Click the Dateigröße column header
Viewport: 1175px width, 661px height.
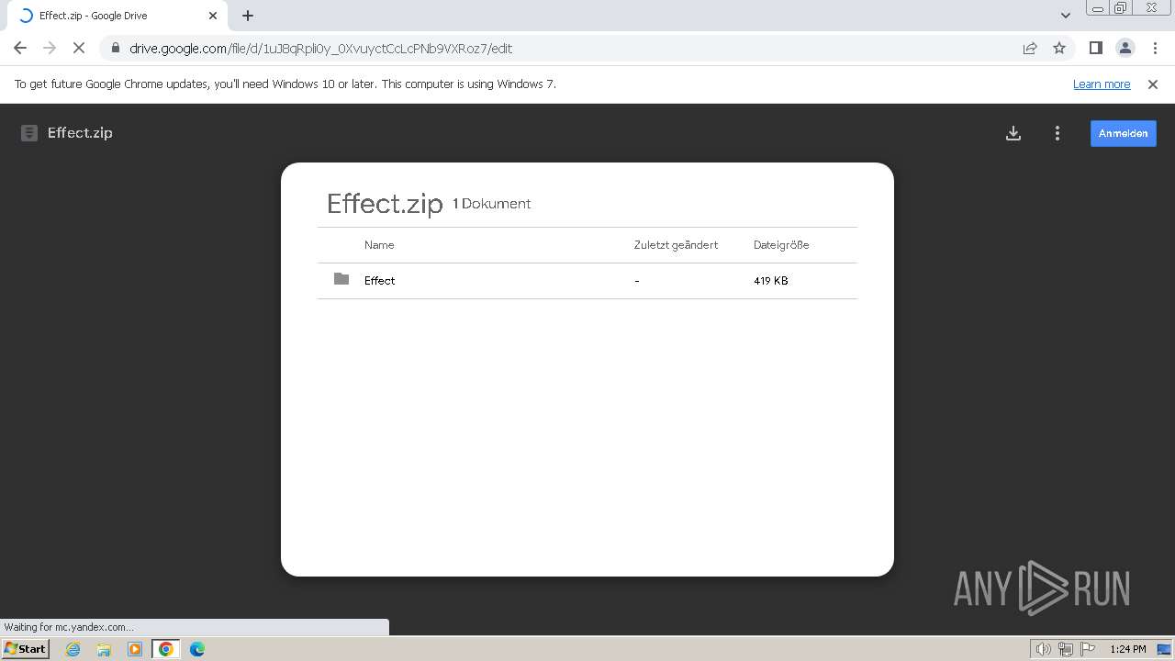pyautogui.click(x=781, y=245)
